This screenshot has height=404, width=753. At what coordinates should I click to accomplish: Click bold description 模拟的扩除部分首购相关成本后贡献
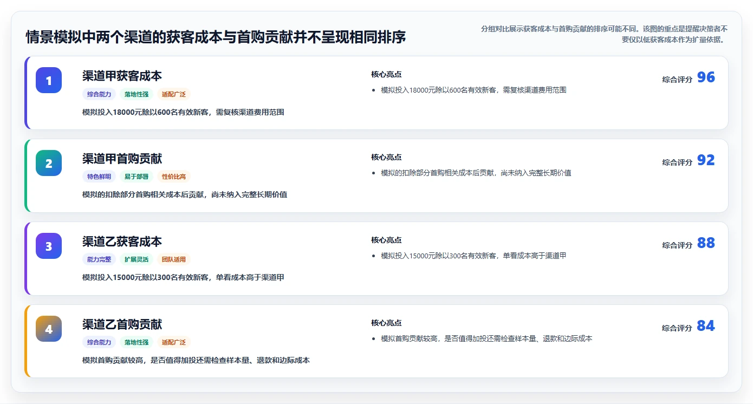(185, 194)
